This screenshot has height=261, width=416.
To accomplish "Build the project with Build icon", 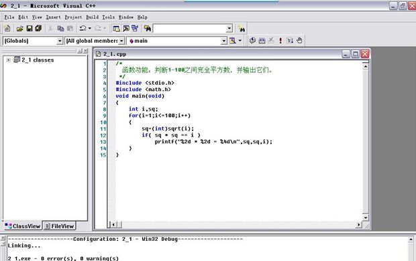I will (x=262, y=41).
